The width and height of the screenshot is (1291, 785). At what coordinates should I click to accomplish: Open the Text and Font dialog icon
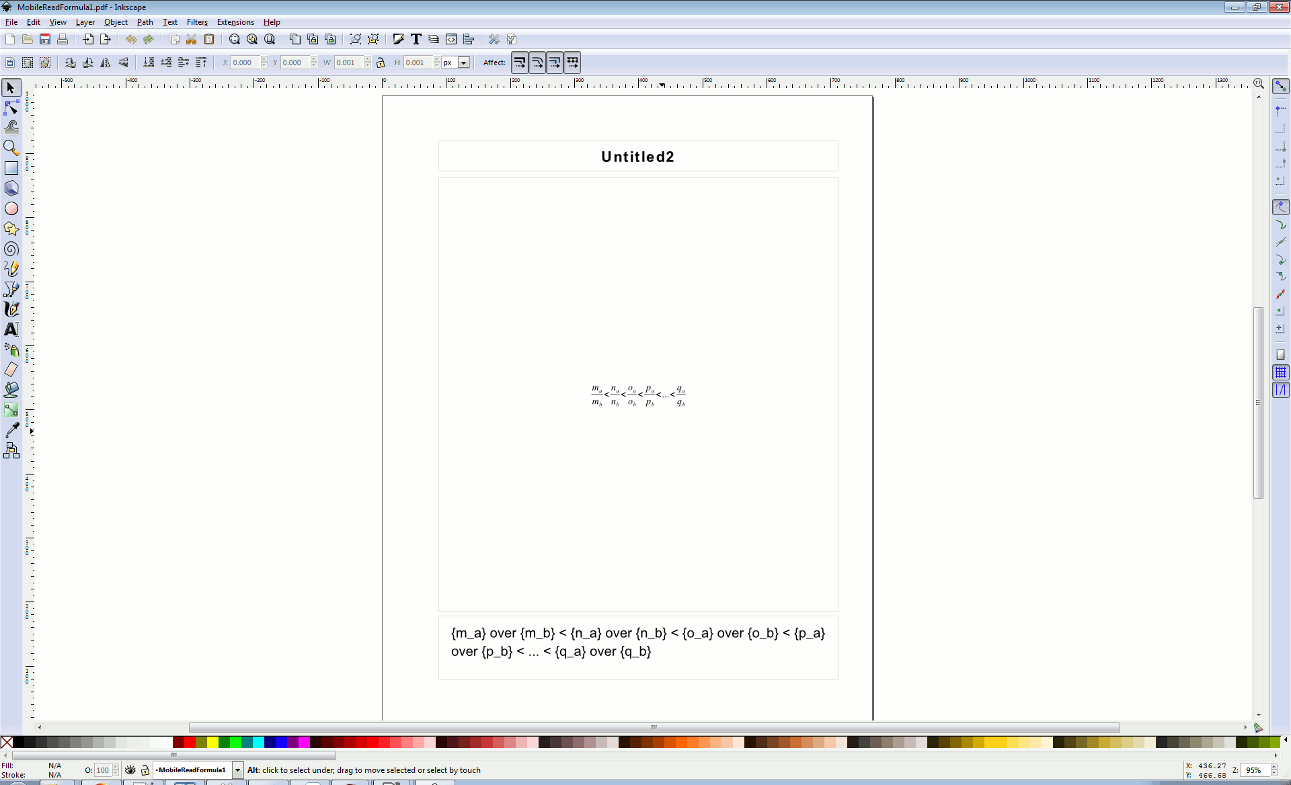tap(416, 39)
